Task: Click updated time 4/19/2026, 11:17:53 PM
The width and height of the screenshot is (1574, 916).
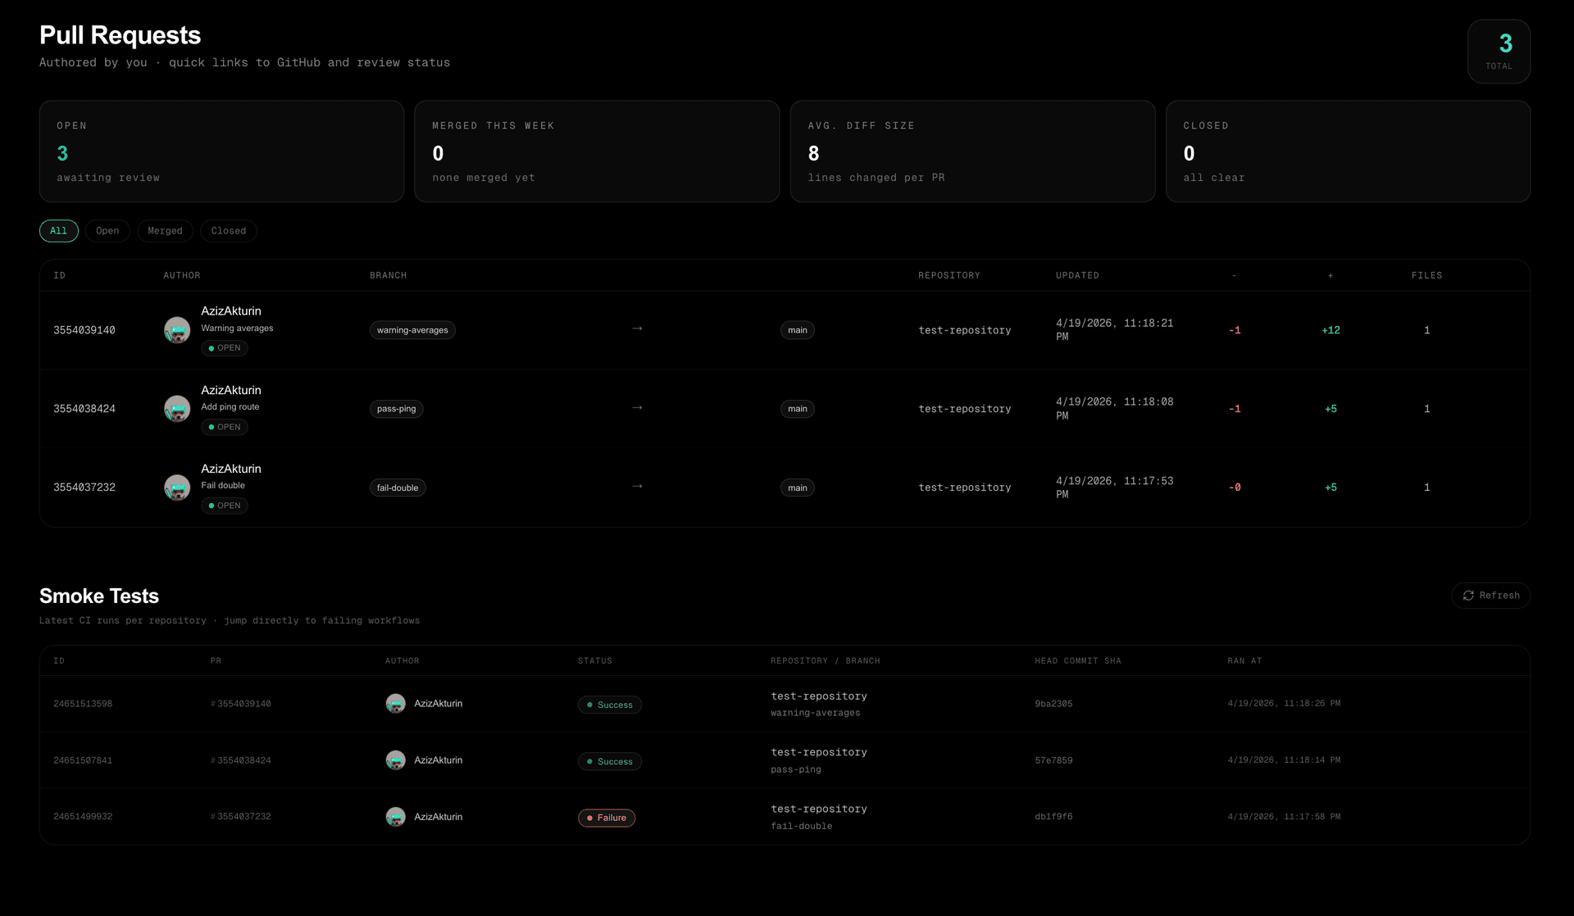Action: coord(1114,487)
